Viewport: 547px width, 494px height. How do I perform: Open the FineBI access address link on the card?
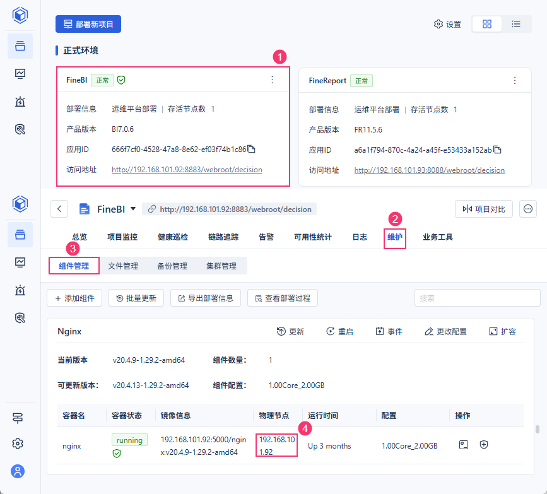point(187,170)
